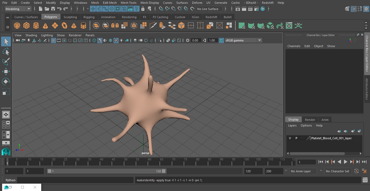
Task: Toggle the viewport grid display button
Action: click(53, 40)
